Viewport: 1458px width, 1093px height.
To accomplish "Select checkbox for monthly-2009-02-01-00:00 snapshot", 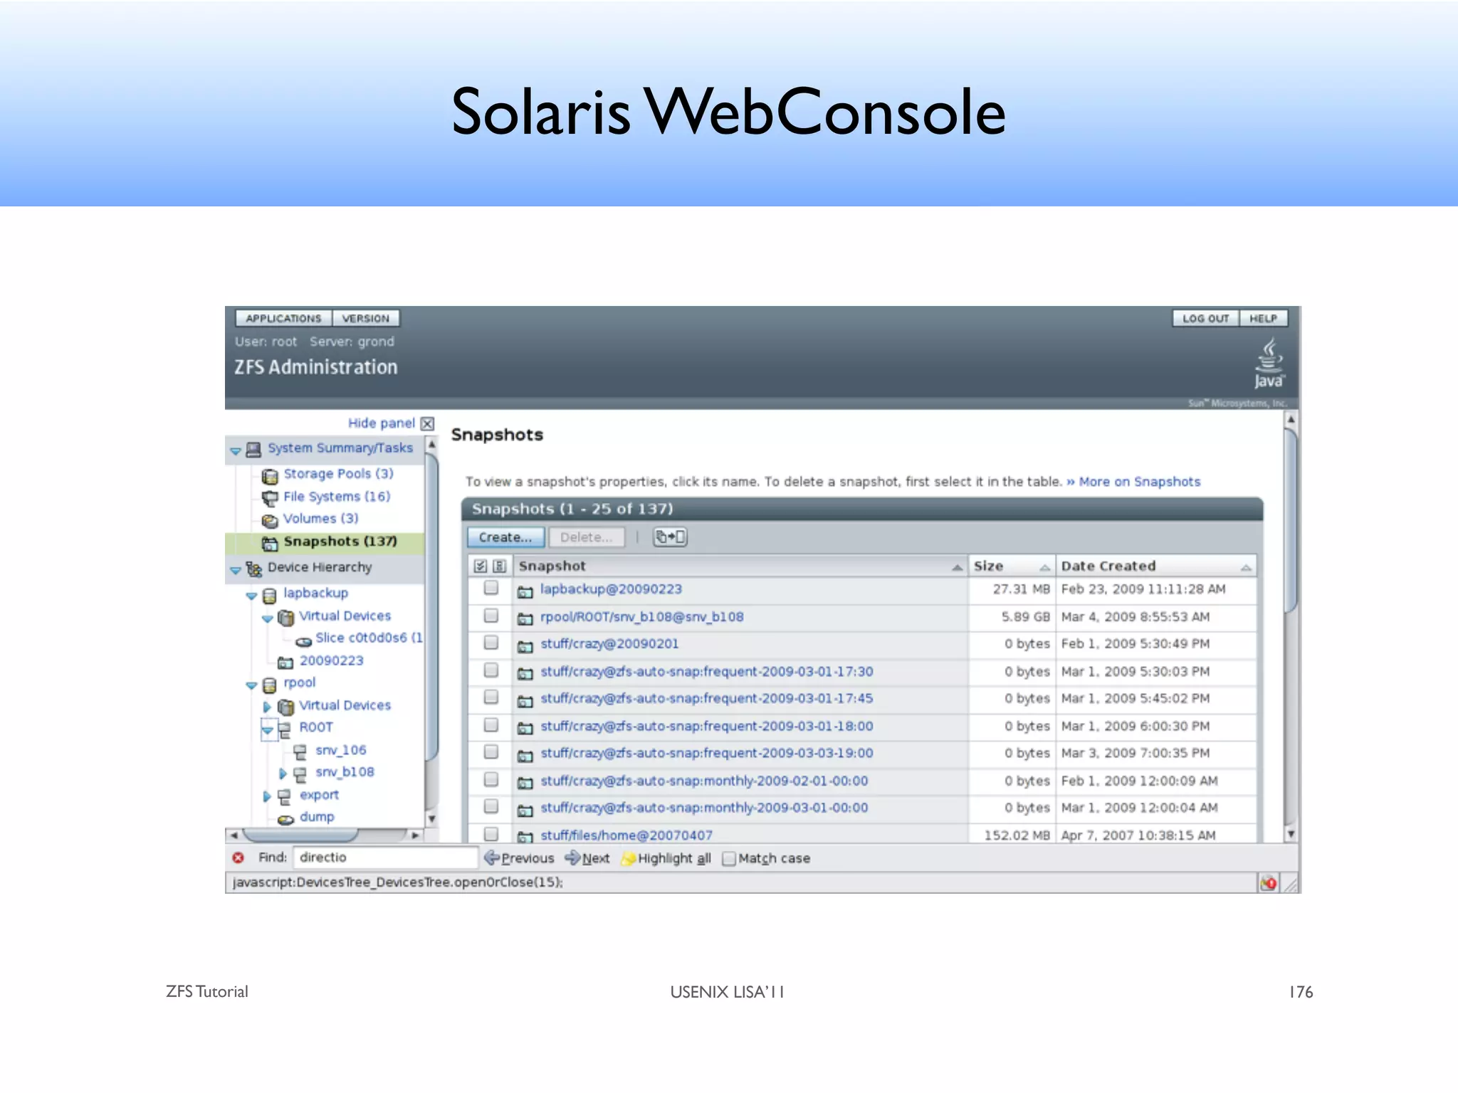I will click(x=491, y=780).
